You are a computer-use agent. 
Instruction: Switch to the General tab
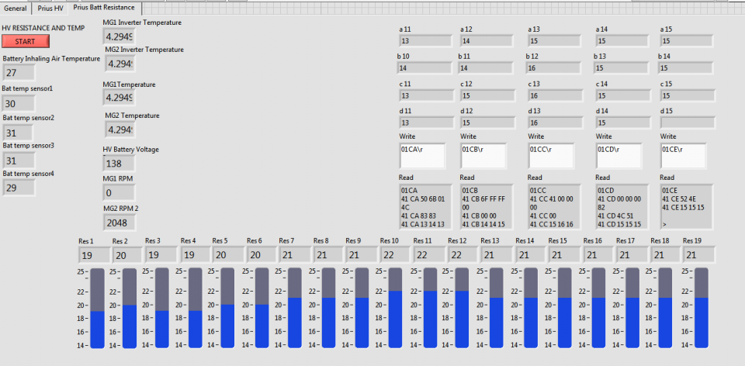[x=16, y=8]
